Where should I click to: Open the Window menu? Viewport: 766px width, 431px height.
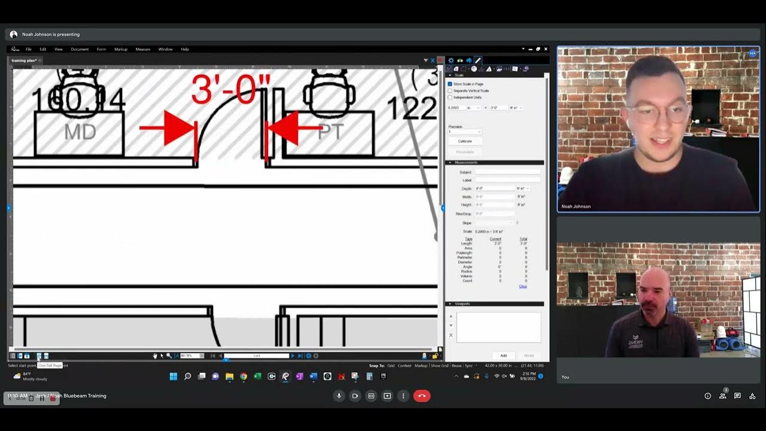tap(166, 49)
